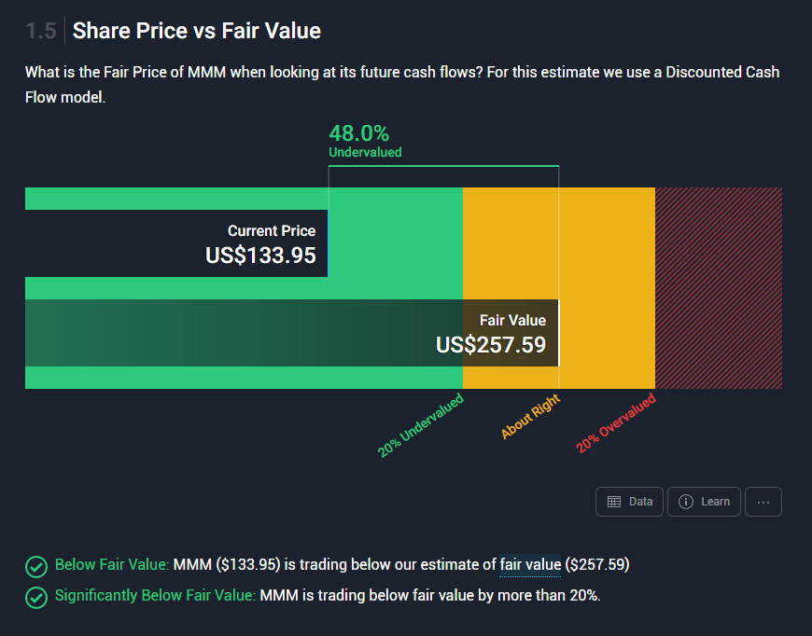The image size is (812, 636).
Task: Click the About Right axis label
Action: pos(531,415)
